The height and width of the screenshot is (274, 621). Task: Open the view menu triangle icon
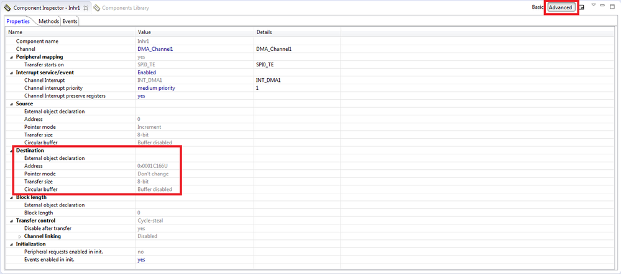point(593,5)
